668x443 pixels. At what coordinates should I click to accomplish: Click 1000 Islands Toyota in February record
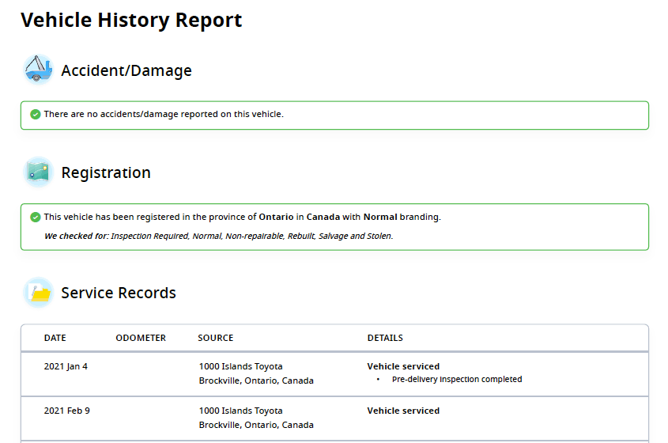click(x=240, y=411)
